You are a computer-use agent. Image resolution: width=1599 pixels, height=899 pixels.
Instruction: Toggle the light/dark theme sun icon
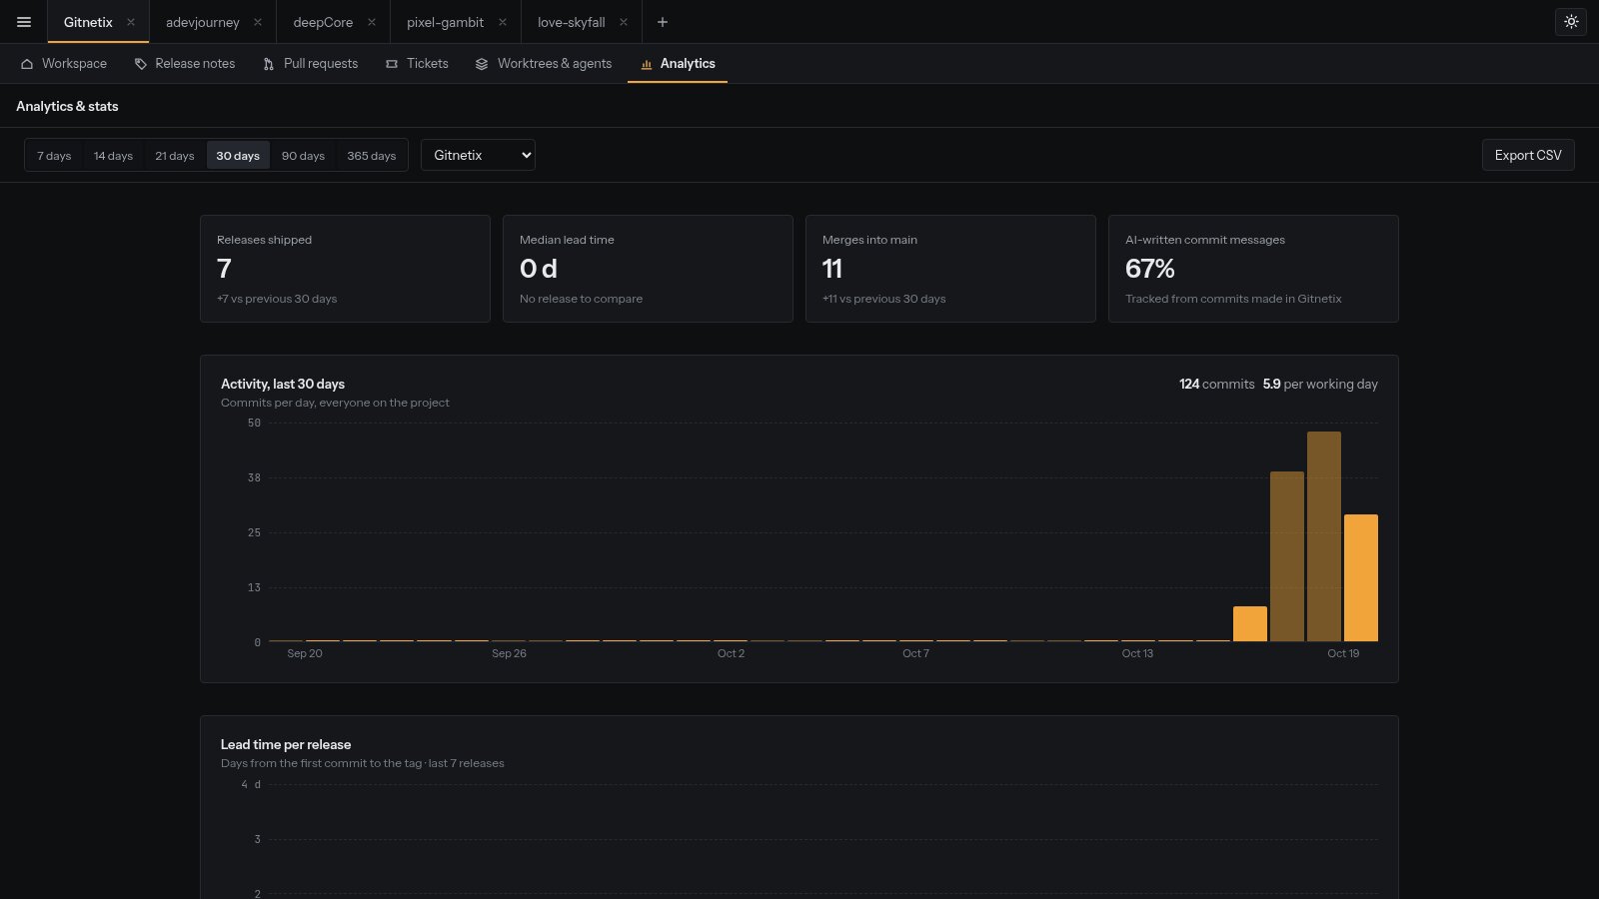coord(1571,22)
